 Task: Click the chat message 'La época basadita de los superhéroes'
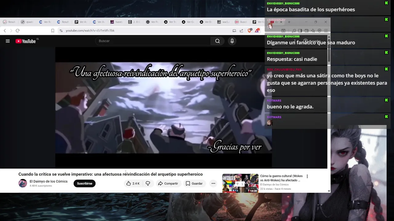(x=311, y=10)
